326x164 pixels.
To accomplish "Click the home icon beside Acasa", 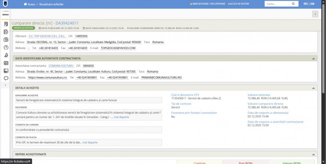I will [x=25, y=4].
